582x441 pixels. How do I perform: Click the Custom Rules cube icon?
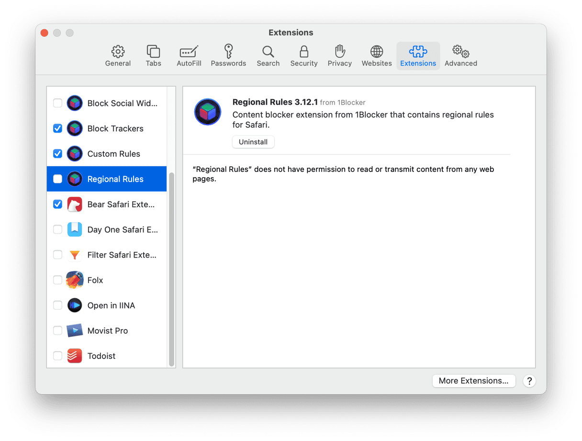[75, 154]
